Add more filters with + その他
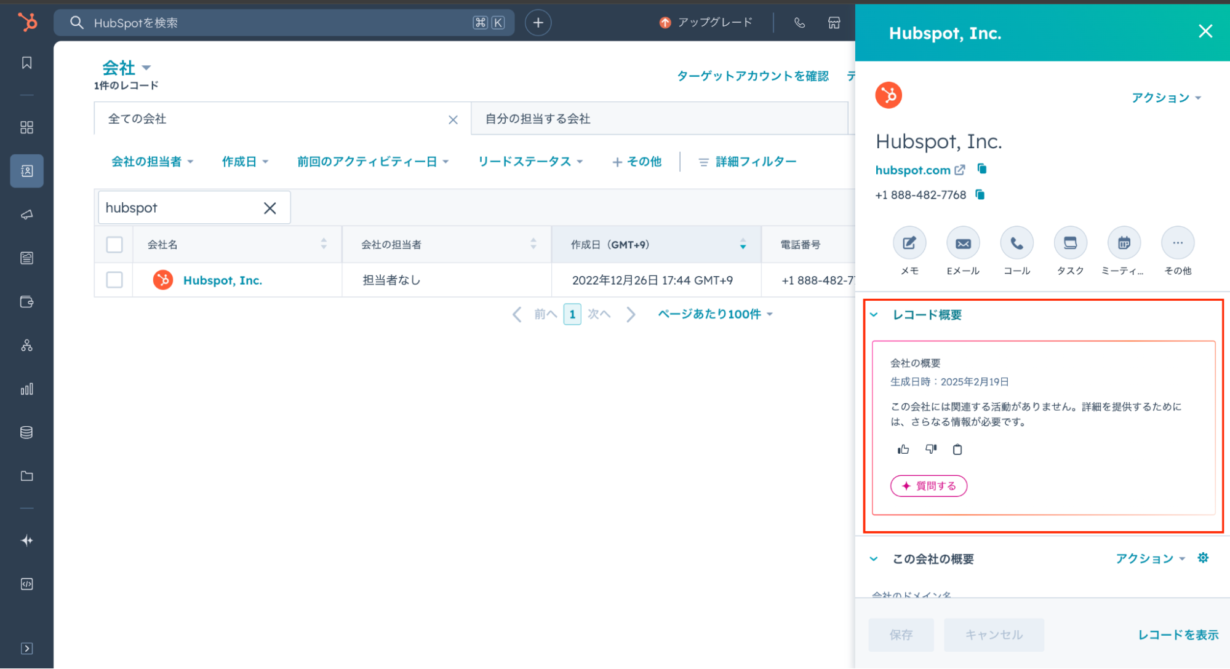 pos(637,162)
